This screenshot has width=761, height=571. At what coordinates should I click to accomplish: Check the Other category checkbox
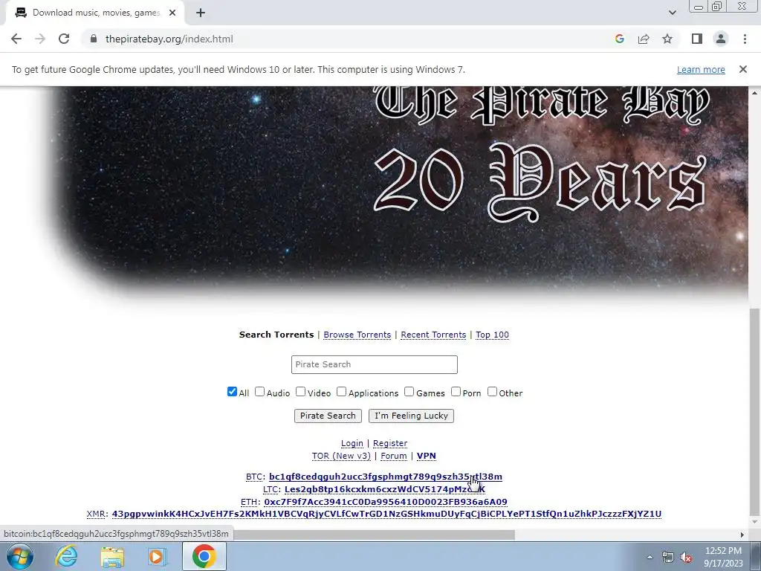click(x=492, y=391)
